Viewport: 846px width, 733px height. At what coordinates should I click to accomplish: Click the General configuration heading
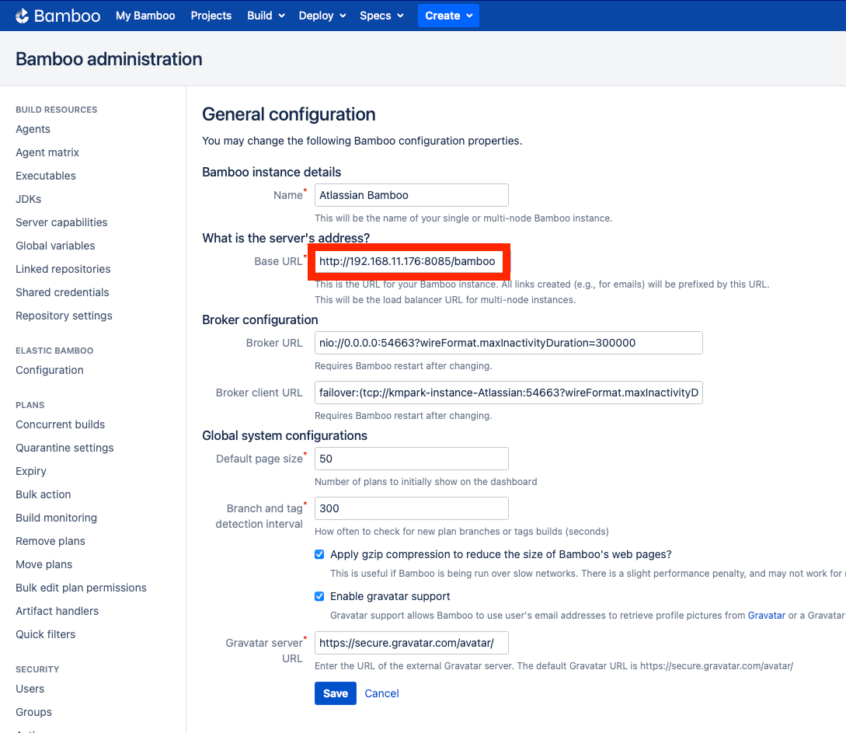[x=289, y=114]
